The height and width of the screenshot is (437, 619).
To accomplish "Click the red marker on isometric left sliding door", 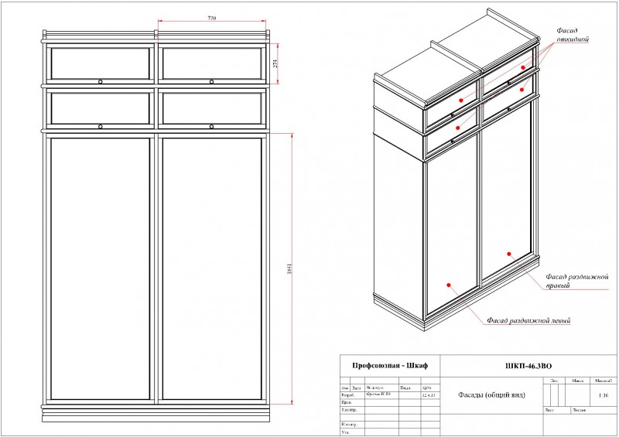I will click(449, 285).
